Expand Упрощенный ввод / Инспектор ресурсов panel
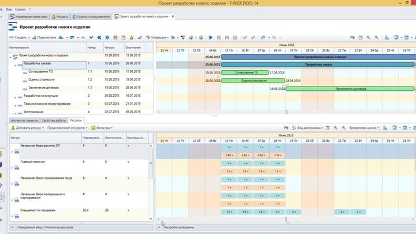Screen dimensions: 416x234 (12, 227)
